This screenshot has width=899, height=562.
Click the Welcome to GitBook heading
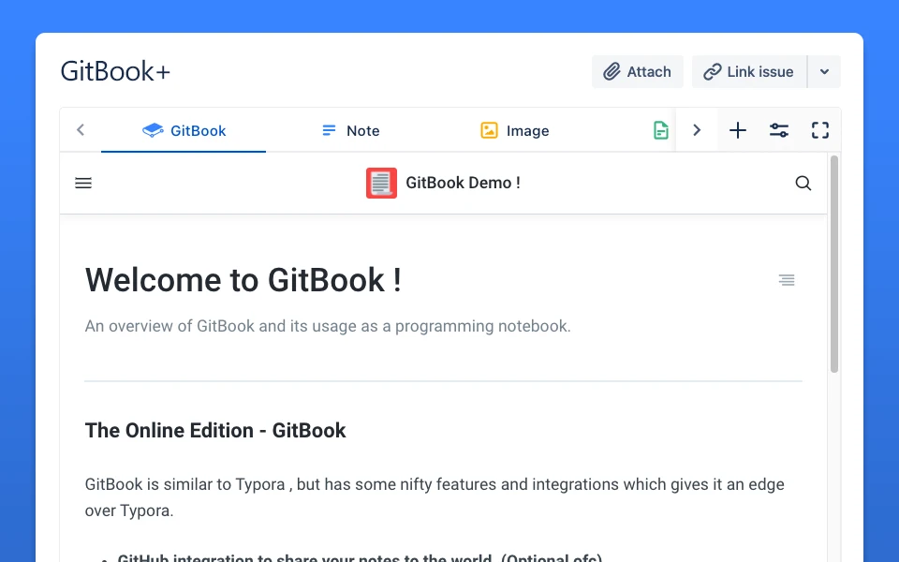point(243,280)
